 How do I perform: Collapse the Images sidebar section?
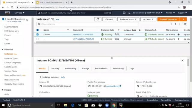coord(2,90)
